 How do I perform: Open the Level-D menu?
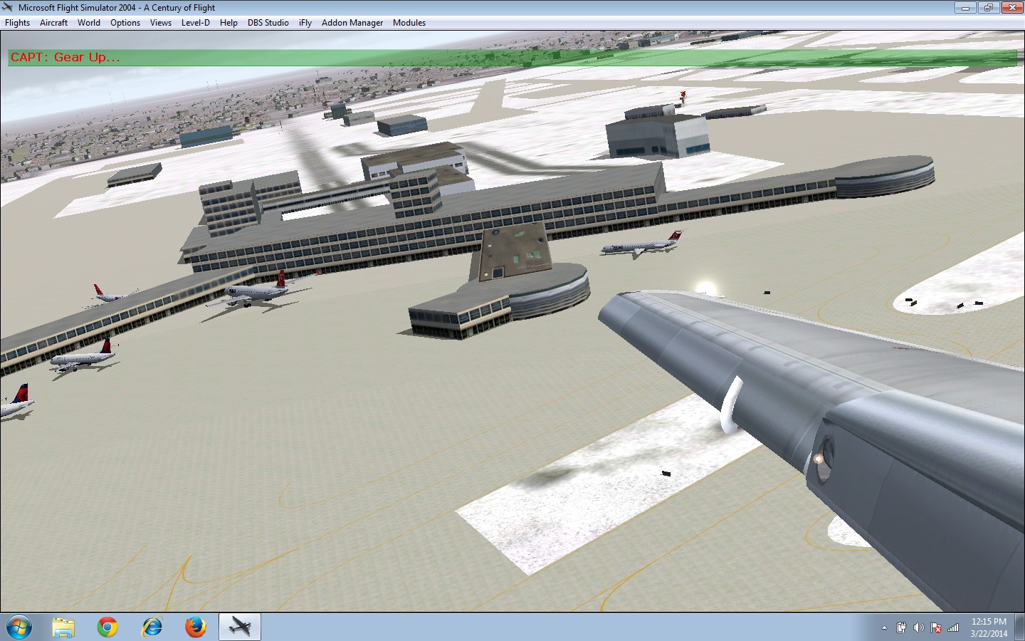tap(196, 23)
